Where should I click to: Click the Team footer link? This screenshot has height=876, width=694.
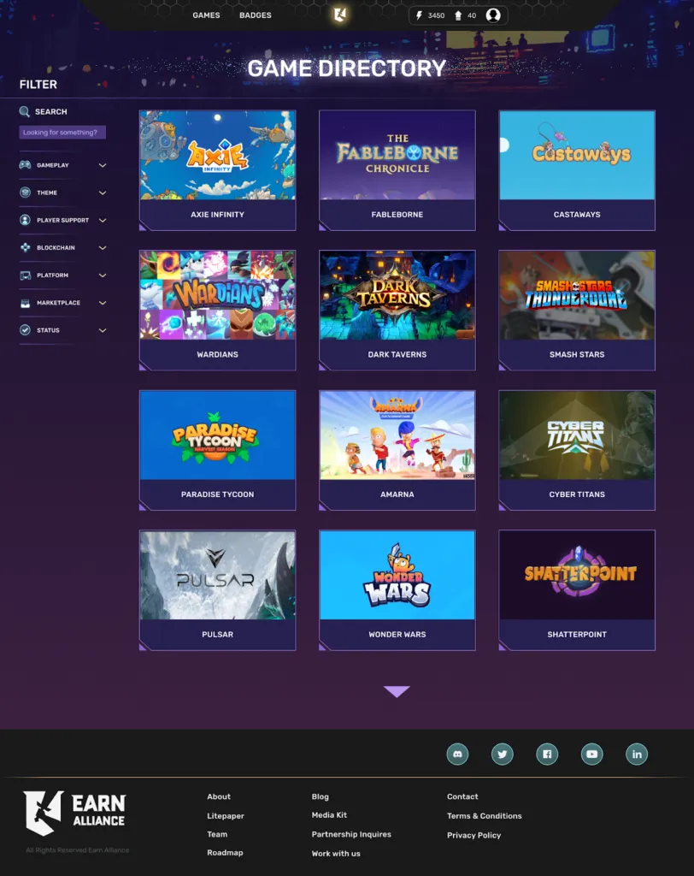click(x=217, y=834)
